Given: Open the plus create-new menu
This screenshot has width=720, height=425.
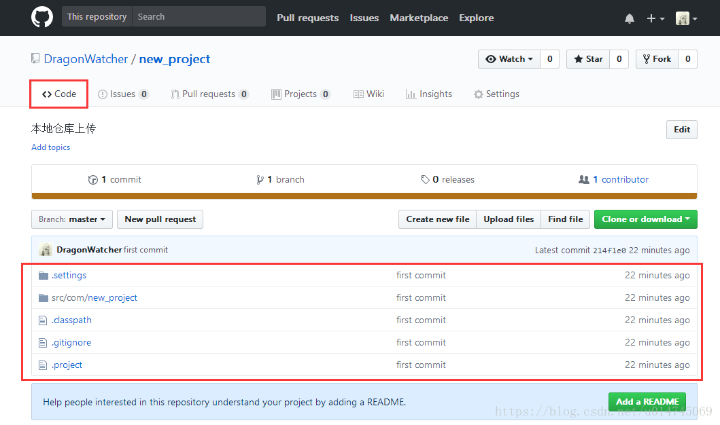Looking at the screenshot, I should [x=655, y=18].
